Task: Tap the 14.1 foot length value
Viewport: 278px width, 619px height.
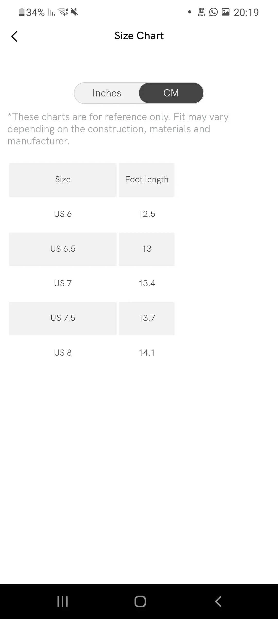Action: 147,353
